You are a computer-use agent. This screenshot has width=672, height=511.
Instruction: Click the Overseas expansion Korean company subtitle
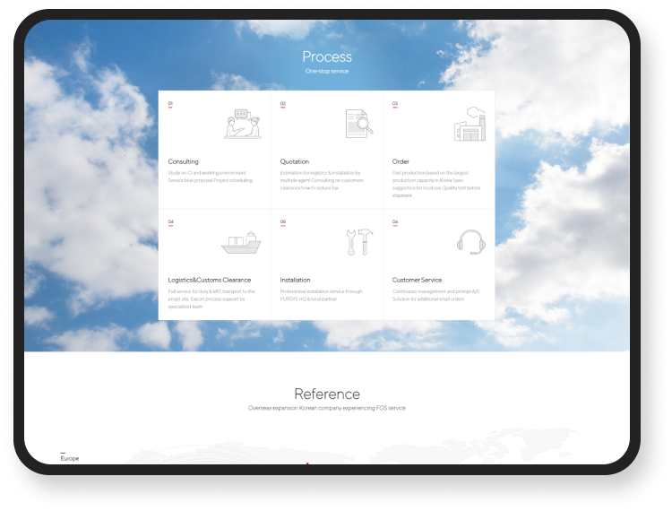(327, 408)
